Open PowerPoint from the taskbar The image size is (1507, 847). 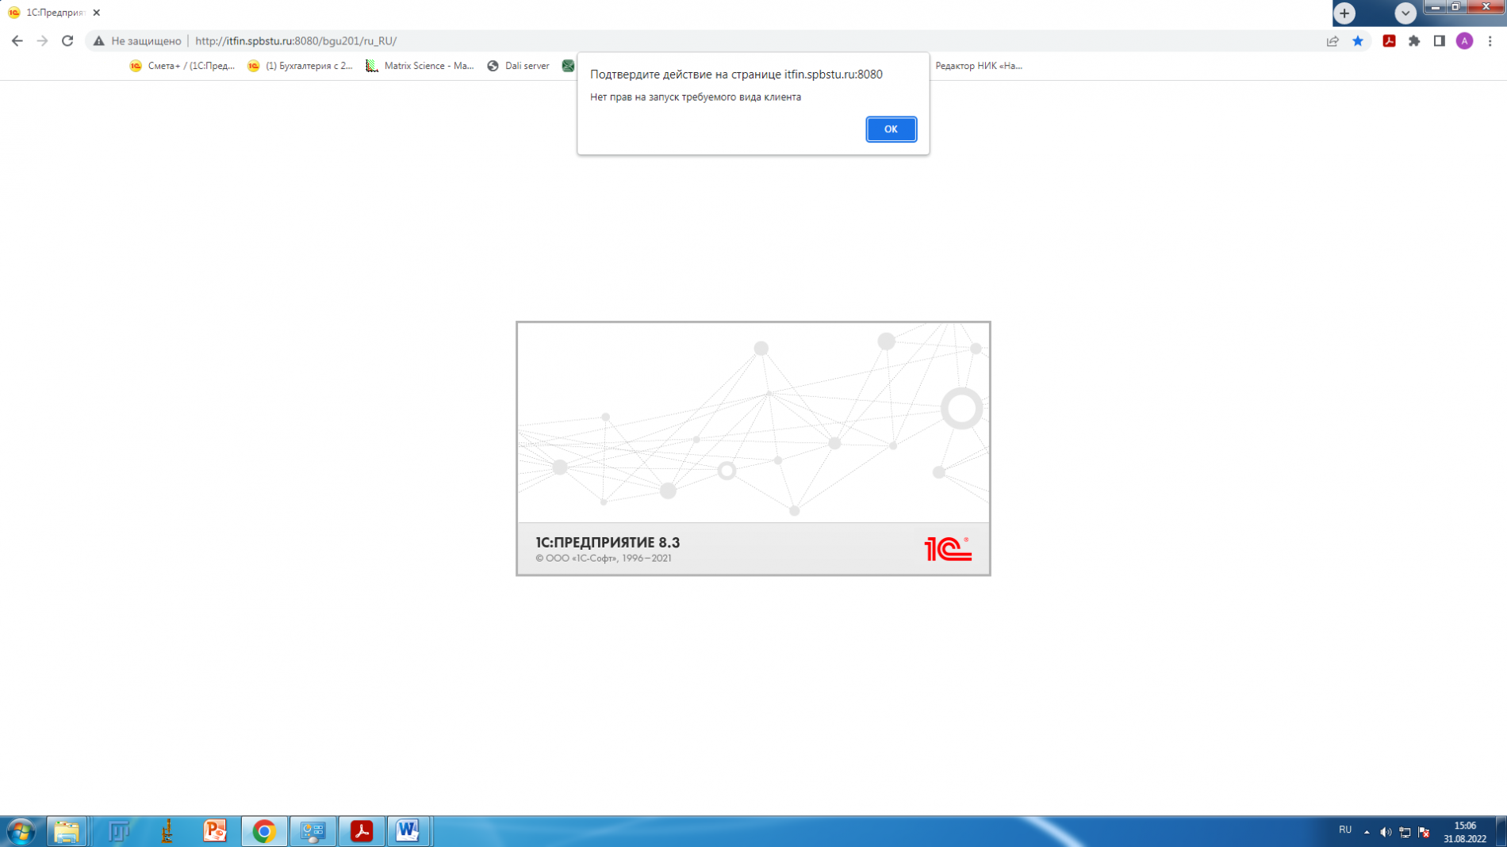(215, 831)
